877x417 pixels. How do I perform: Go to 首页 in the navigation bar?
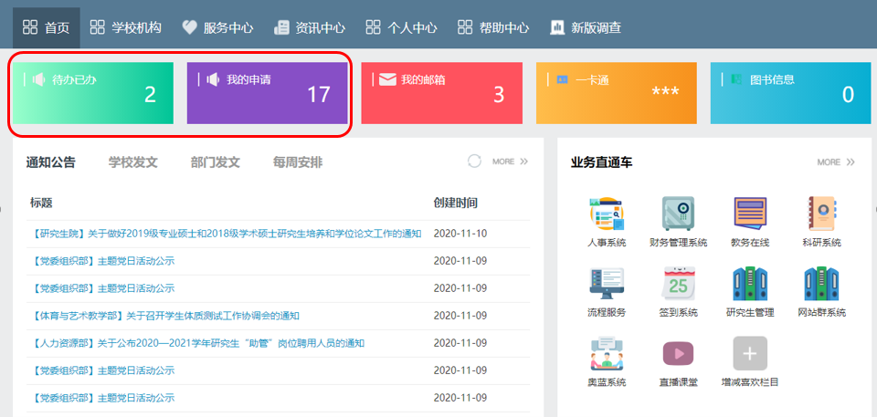[x=47, y=27]
